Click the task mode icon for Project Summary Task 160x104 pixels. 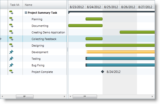tap(11, 13)
